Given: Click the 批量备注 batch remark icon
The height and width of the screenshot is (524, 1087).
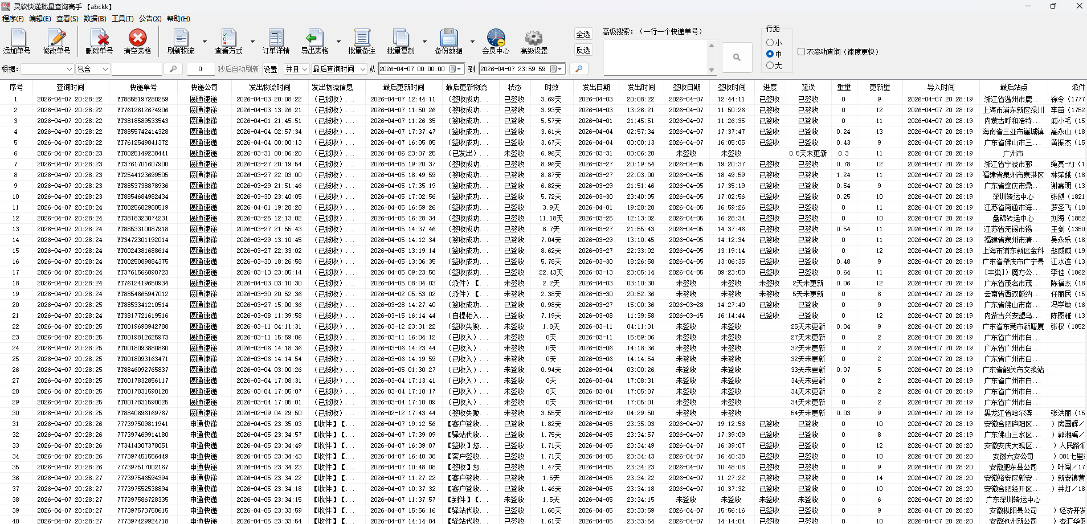Looking at the screenshot, I should [362, 42].
